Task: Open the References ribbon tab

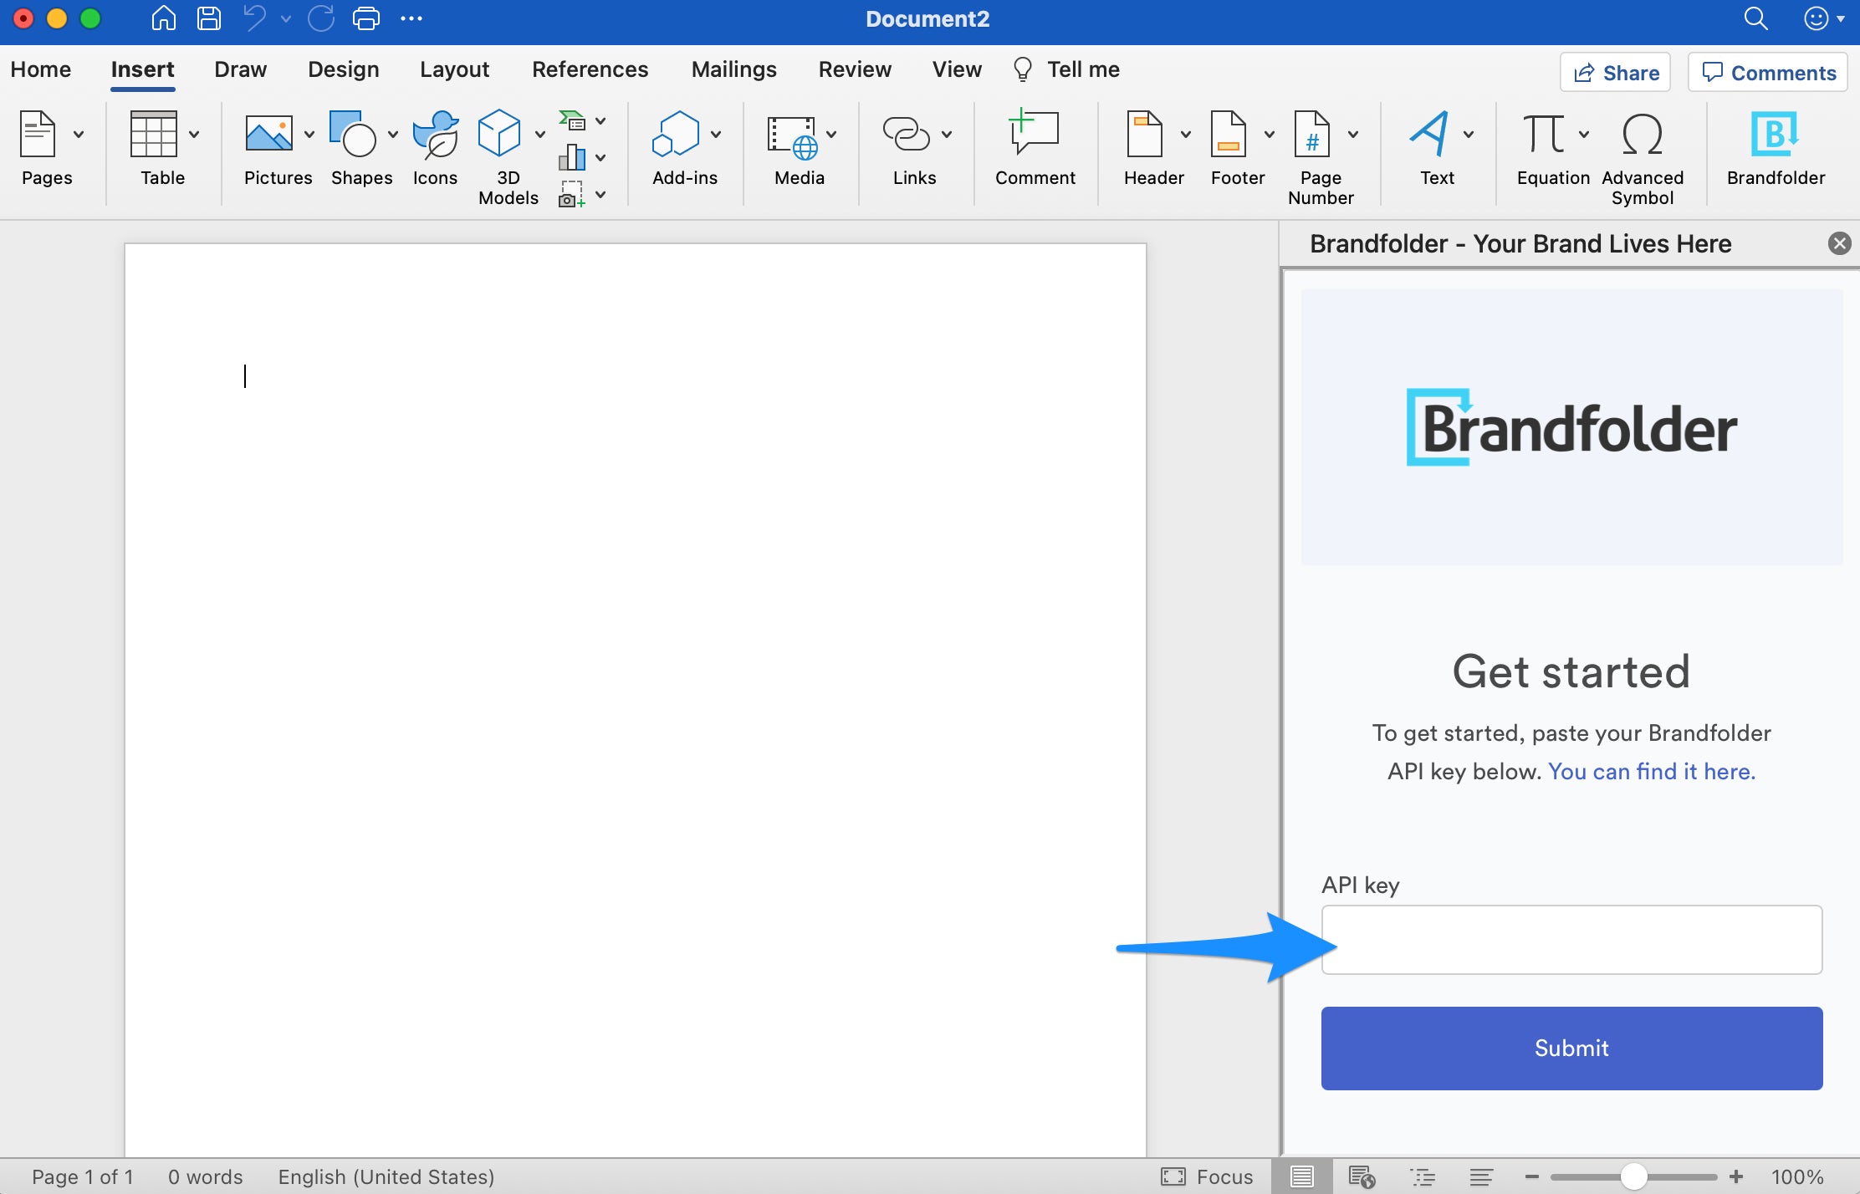Action: [x=590, y=69]
